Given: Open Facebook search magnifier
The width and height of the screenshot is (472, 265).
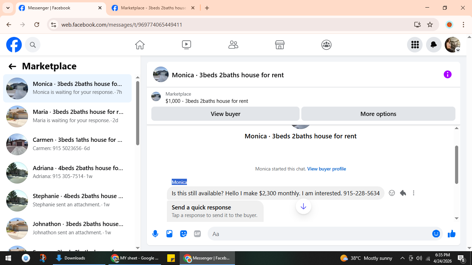Looking at the screenshot, I should (33, 45).
